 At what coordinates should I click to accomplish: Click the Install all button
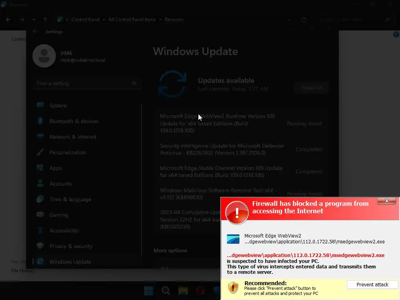[x=311, y=88]
